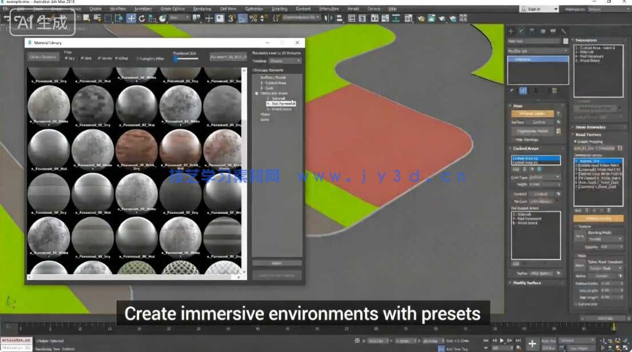Viewport: 632px width, 352px height.
Task: Click the large plus Set Key icon
Action: tap(532, 343)
